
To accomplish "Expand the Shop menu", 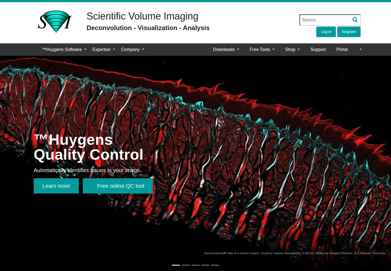I will (x=292, y=49).
